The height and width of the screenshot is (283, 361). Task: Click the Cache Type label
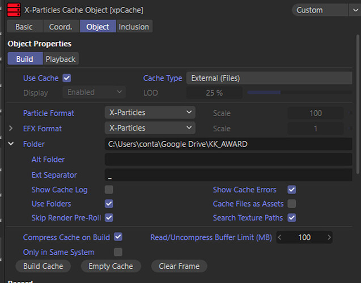pos(163,78)
